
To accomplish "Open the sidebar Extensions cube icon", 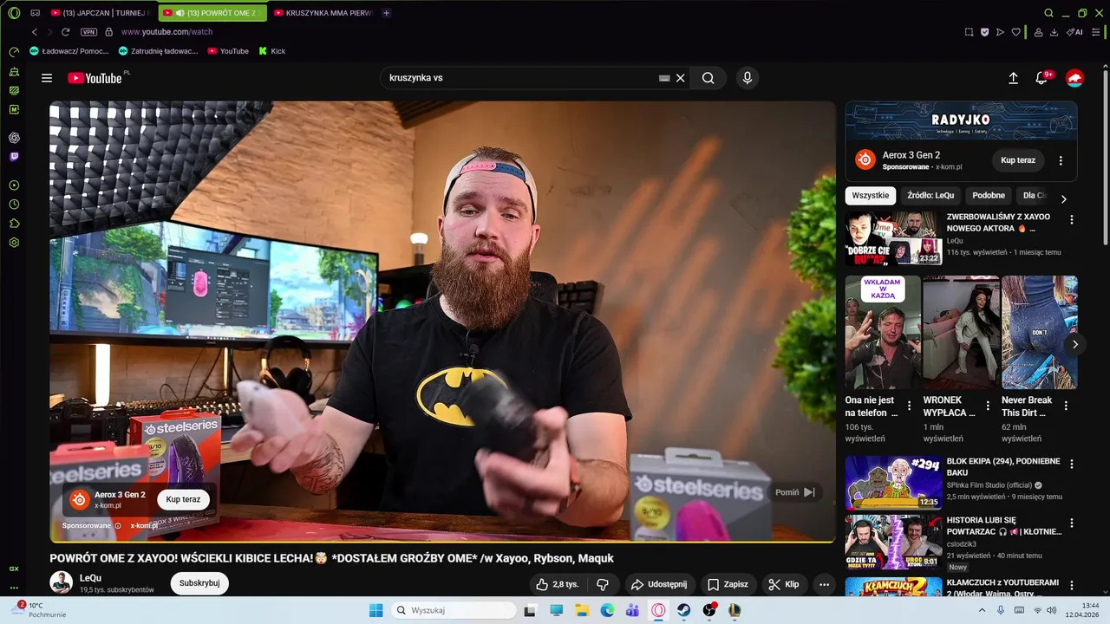I will (14, 224).
